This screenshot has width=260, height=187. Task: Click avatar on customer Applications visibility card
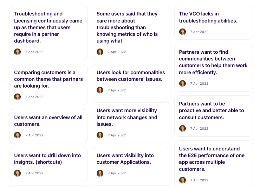click(x=100, y=173)
